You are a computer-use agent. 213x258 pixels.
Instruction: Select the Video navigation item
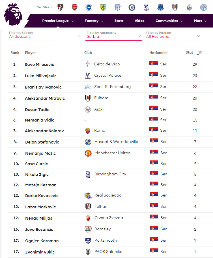pyautogui.click(x=139, y=21)
